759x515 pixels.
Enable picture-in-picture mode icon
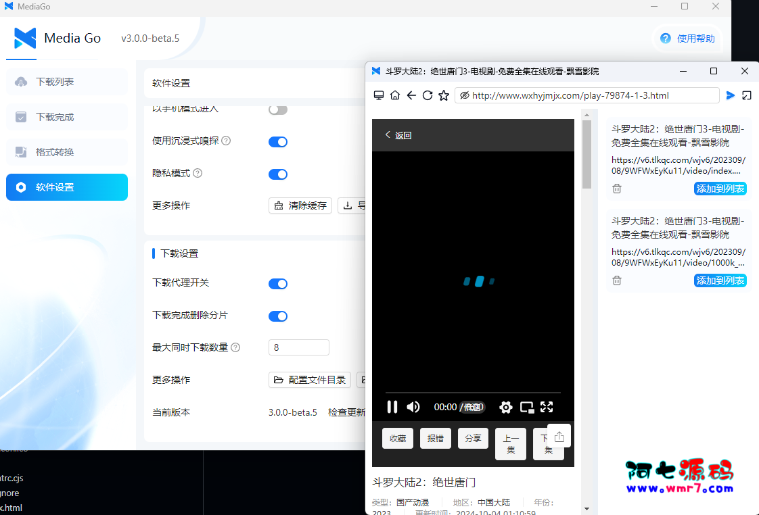tap(527, 407)
